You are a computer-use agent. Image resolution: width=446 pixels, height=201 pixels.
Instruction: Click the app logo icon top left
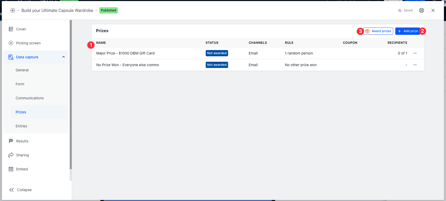(x=13, y=10)
